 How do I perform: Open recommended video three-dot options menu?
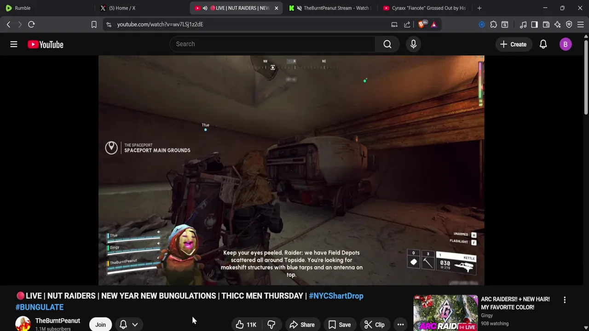tap(565, 300)
